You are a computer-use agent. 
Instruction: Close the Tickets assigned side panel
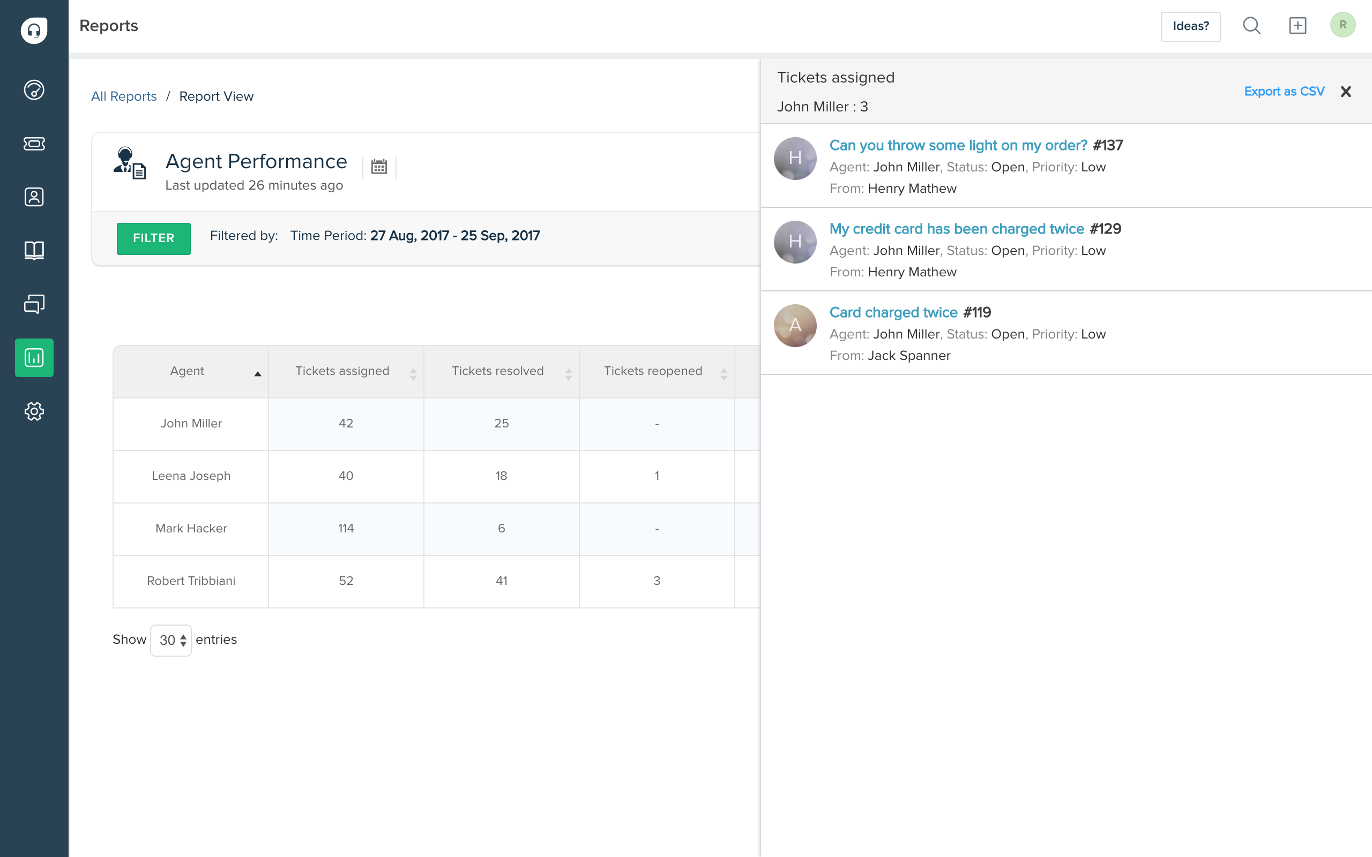click(x=1345, y=91)
